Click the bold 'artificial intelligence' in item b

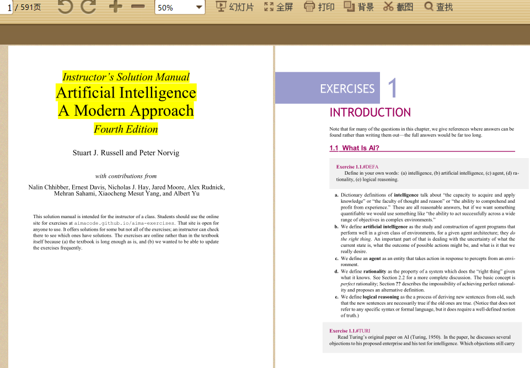(386, 227)
